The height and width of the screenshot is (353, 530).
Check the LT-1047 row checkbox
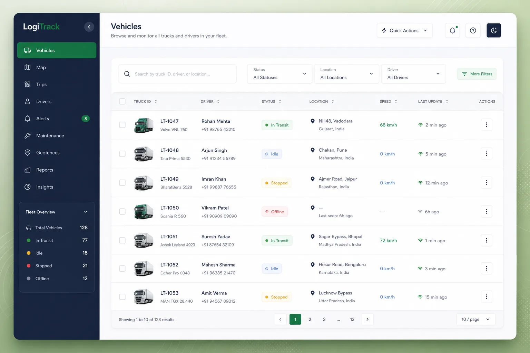point(122,125)
